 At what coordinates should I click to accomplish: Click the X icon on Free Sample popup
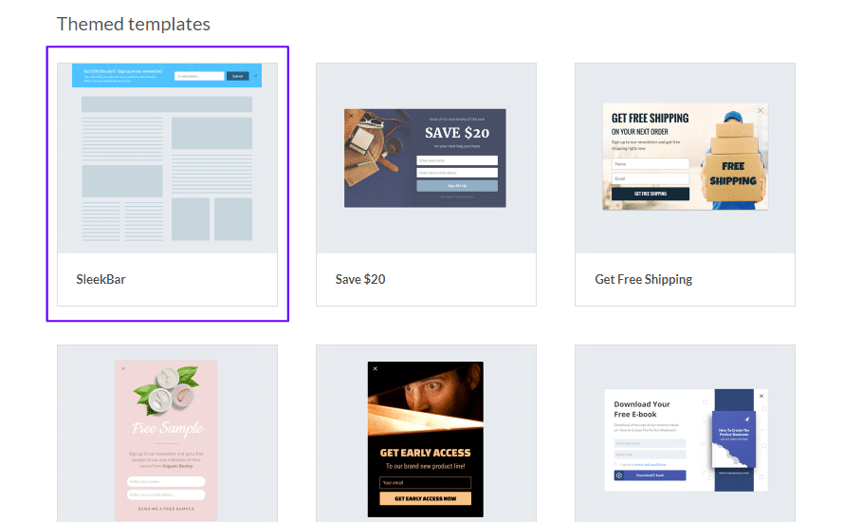pos(121,367)
